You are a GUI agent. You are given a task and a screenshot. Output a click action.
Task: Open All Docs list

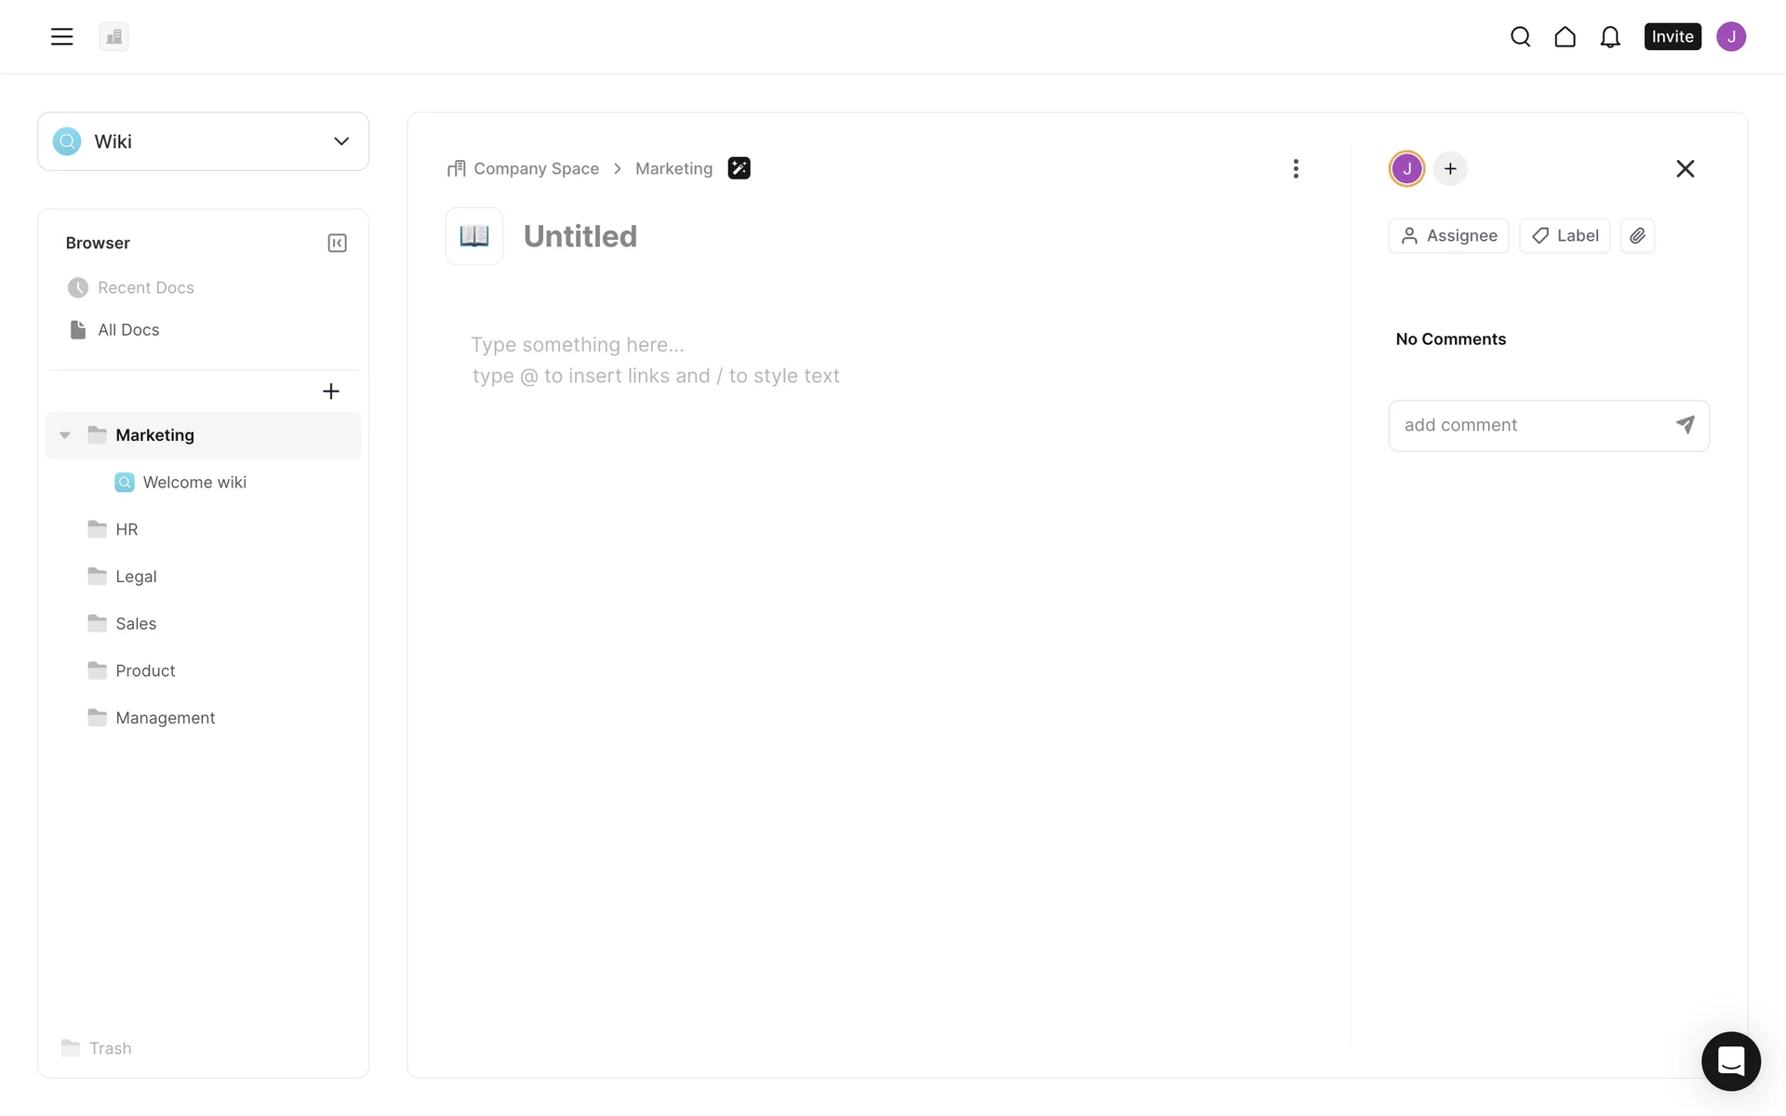[x=128, y=330]
